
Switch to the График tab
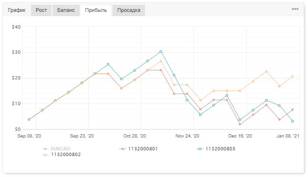point(17,10)
